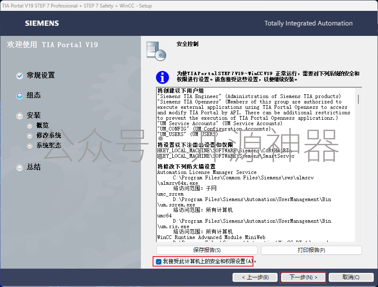Click the window title TIA Portal V19 Setup
This screenshot has width=378, height=287.
click(77, 6)
